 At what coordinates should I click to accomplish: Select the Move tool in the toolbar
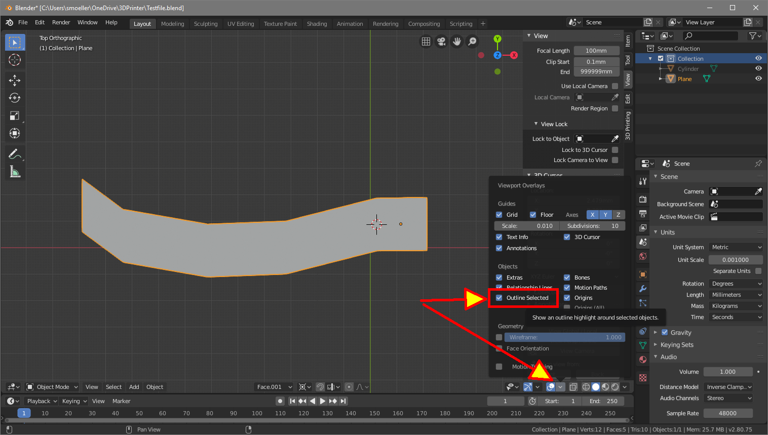(15, 80)
